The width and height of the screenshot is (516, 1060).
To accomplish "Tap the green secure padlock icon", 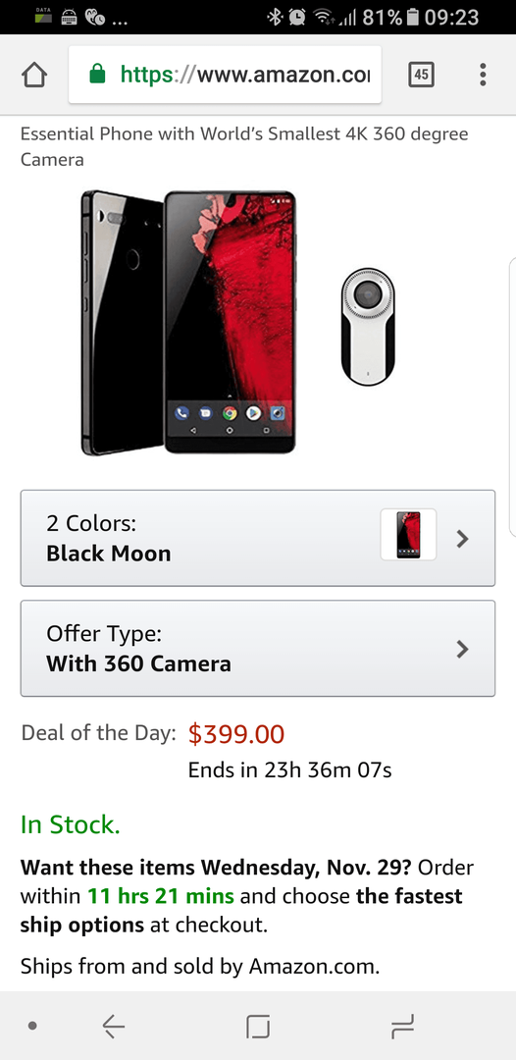I will [98, 74].
